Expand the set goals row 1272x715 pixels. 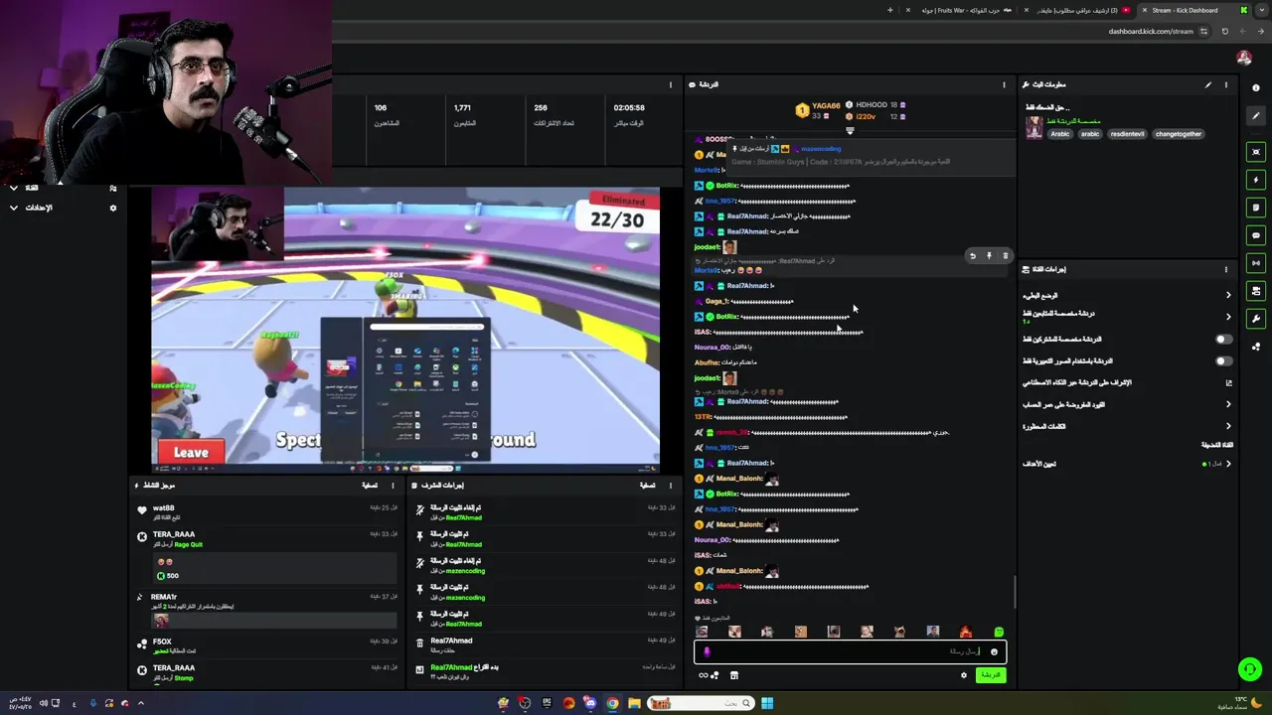pos(1127,464)
